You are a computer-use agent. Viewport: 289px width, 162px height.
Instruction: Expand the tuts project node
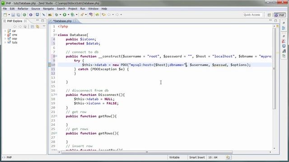(x=5, y=42)
